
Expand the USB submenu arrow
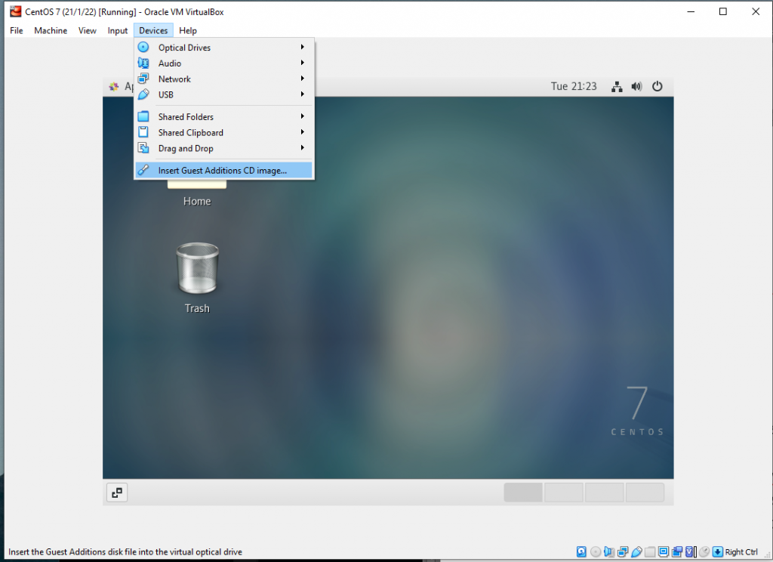pyautogui.click(x=302, y=94)
